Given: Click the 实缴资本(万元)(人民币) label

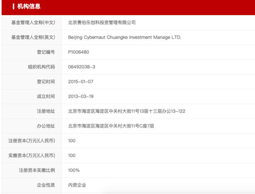Looking at the screenshot, I should tap(31, 155).
